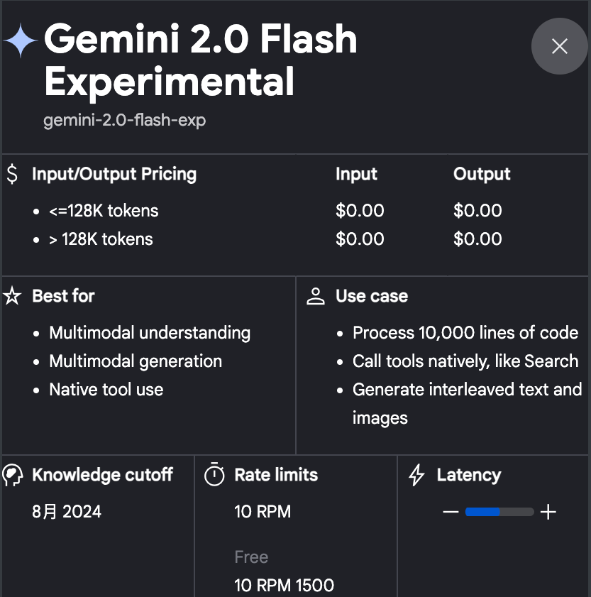The image size is (591, 597).
Task: Select the gemini-2.0-flash-exp model ID text
Action: tap(125, 120)
